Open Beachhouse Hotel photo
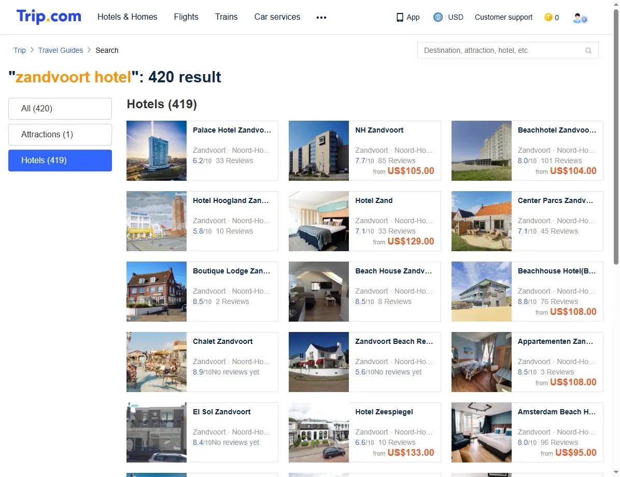The width and height of the screenshot is (620, 477). (482, 292)
